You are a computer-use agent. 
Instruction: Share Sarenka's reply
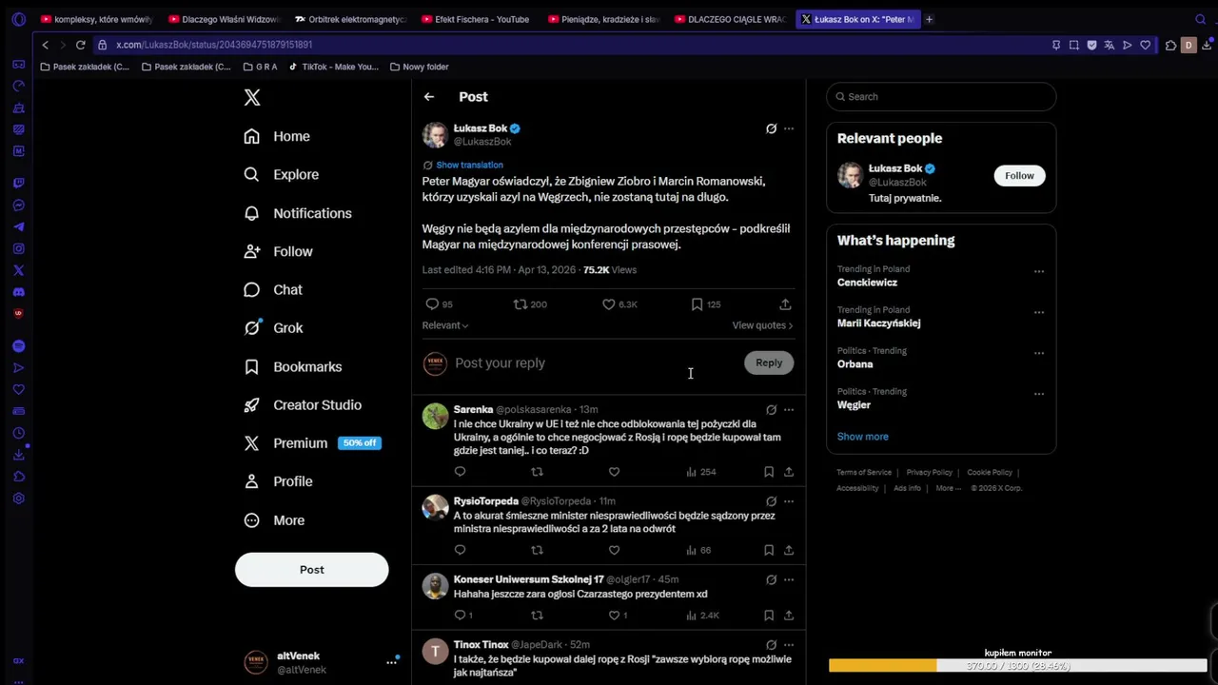[x=789, y=472]
